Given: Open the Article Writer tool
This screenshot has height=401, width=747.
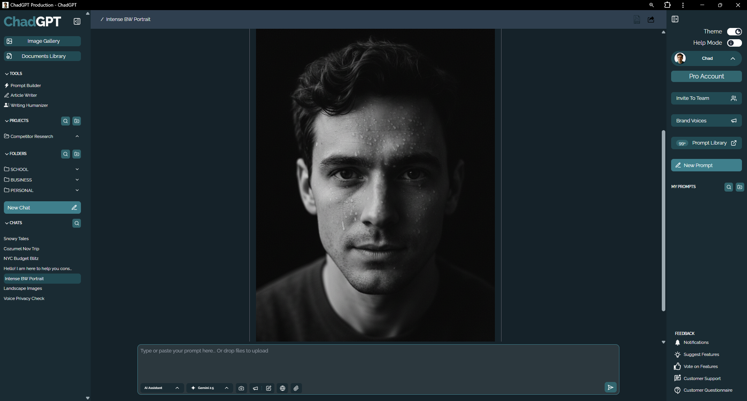Looking at the screenshot, I should 23,95.
